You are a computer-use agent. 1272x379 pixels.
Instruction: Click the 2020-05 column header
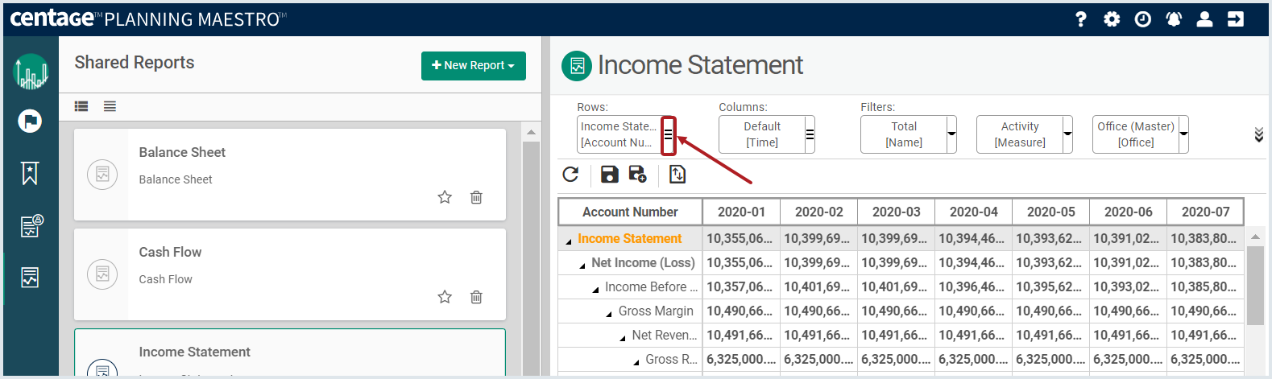click(x=1050, y=212)
